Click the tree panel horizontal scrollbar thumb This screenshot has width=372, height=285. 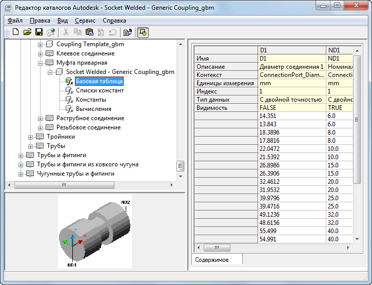64,185
